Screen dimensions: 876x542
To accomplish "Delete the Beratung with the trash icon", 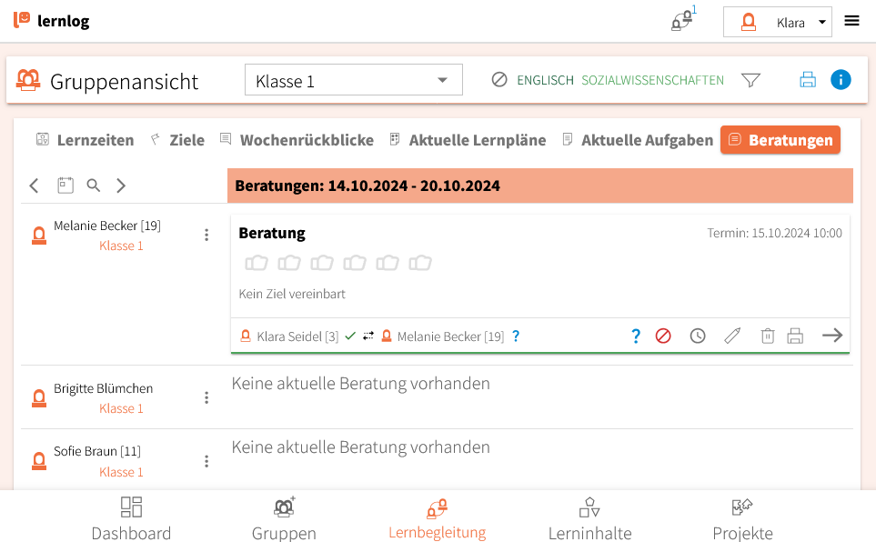I will coord(768,336).
